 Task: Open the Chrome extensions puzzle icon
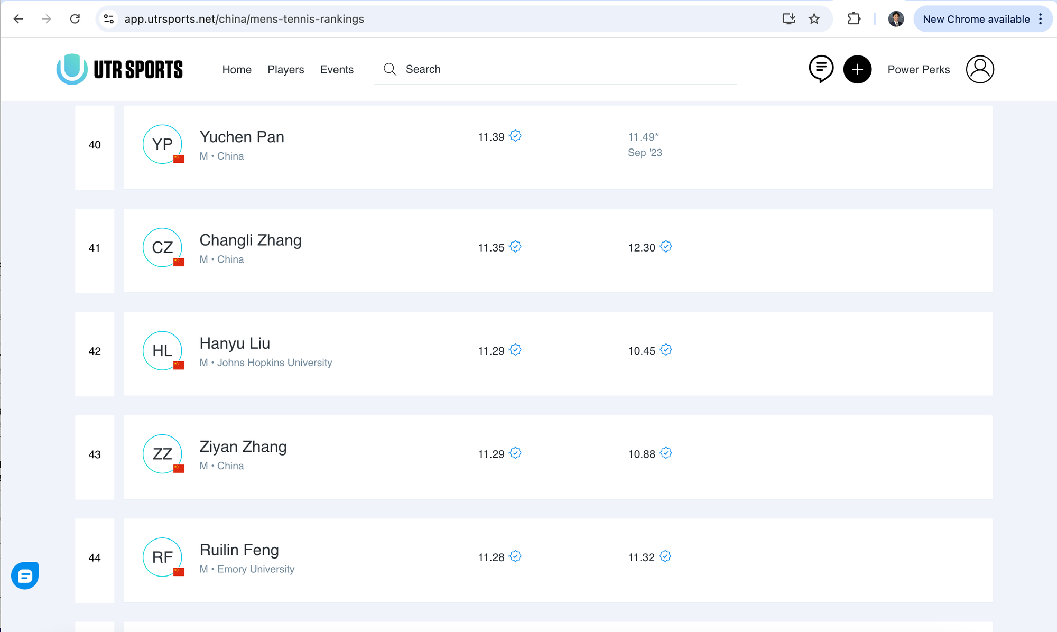click(854, 19)
